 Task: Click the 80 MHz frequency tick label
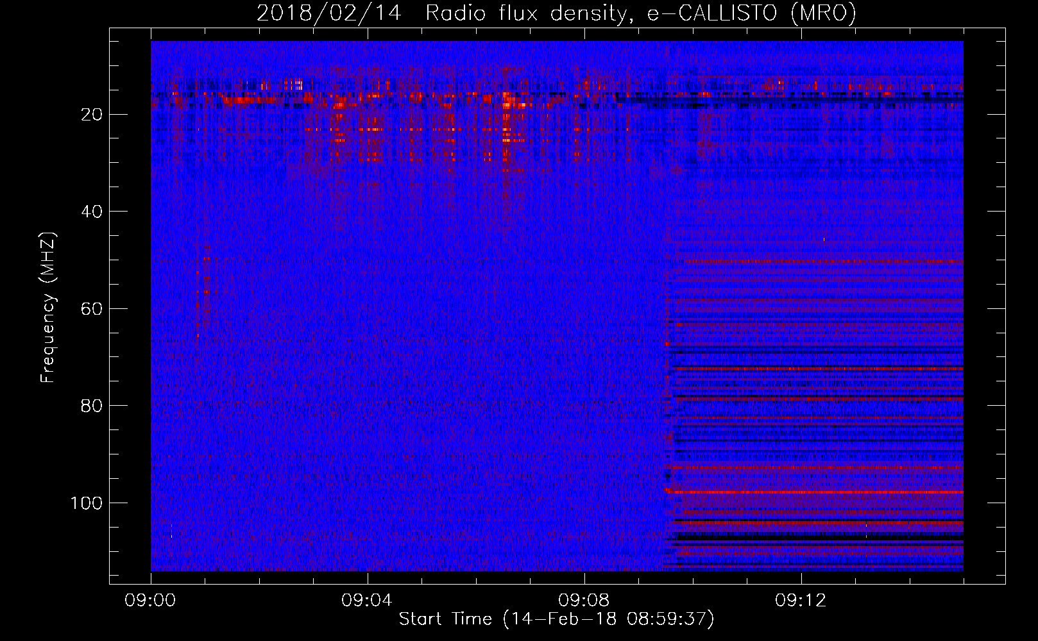click(92, 406)
